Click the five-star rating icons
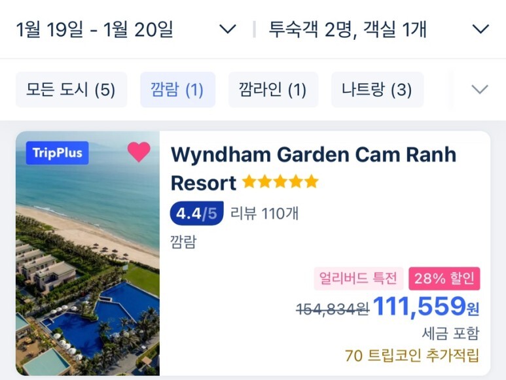Viewport: 506px width, 380px height. [280, 181]
